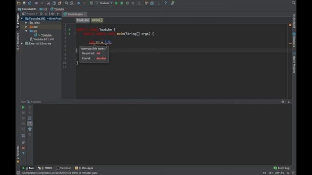Viewport: 312px width, 175px height.
Task: Click the Replace icon beside Find
Action: tap(72, 3)
